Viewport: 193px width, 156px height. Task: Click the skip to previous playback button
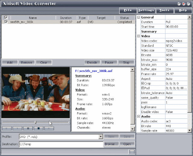tap(7, 128)
